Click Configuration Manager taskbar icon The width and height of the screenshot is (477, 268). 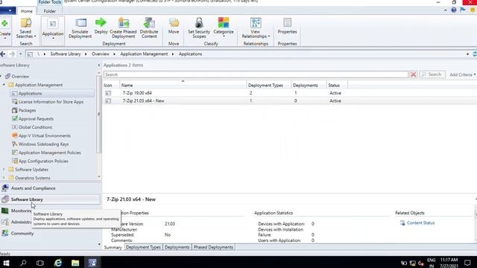(x=92, y=263)
